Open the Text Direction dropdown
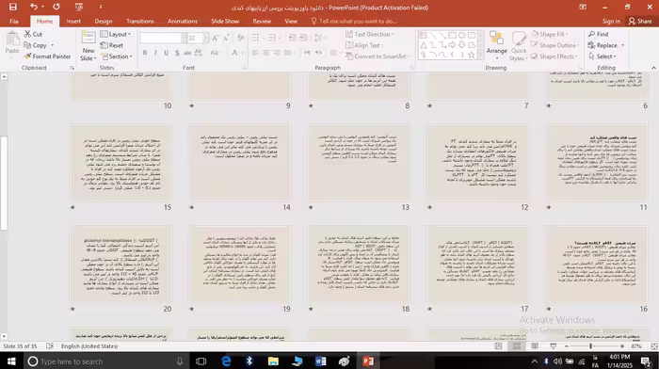659x369 pixels. pos(369,34)
